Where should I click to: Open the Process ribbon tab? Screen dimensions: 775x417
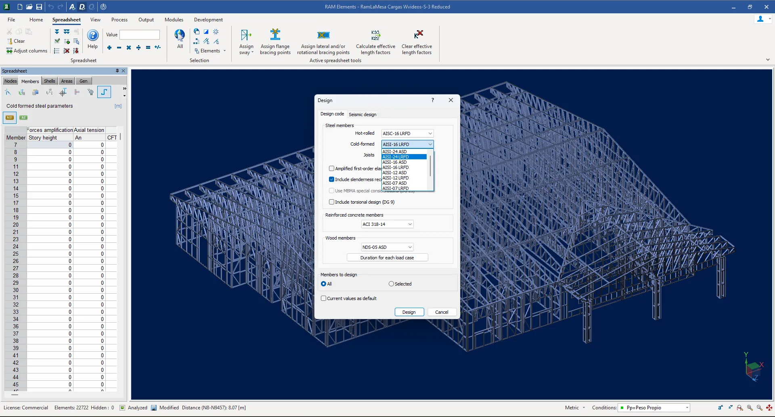[119, 20]
